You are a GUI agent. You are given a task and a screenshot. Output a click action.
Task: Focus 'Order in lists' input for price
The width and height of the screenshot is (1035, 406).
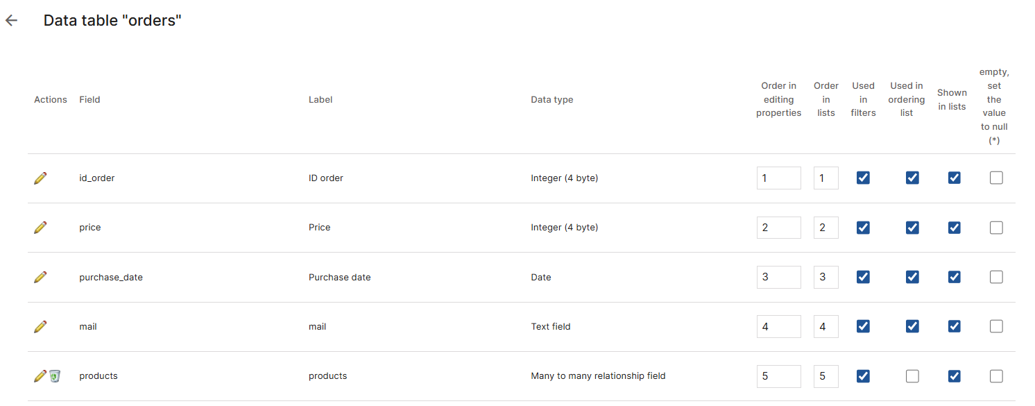tap(826, 227)
